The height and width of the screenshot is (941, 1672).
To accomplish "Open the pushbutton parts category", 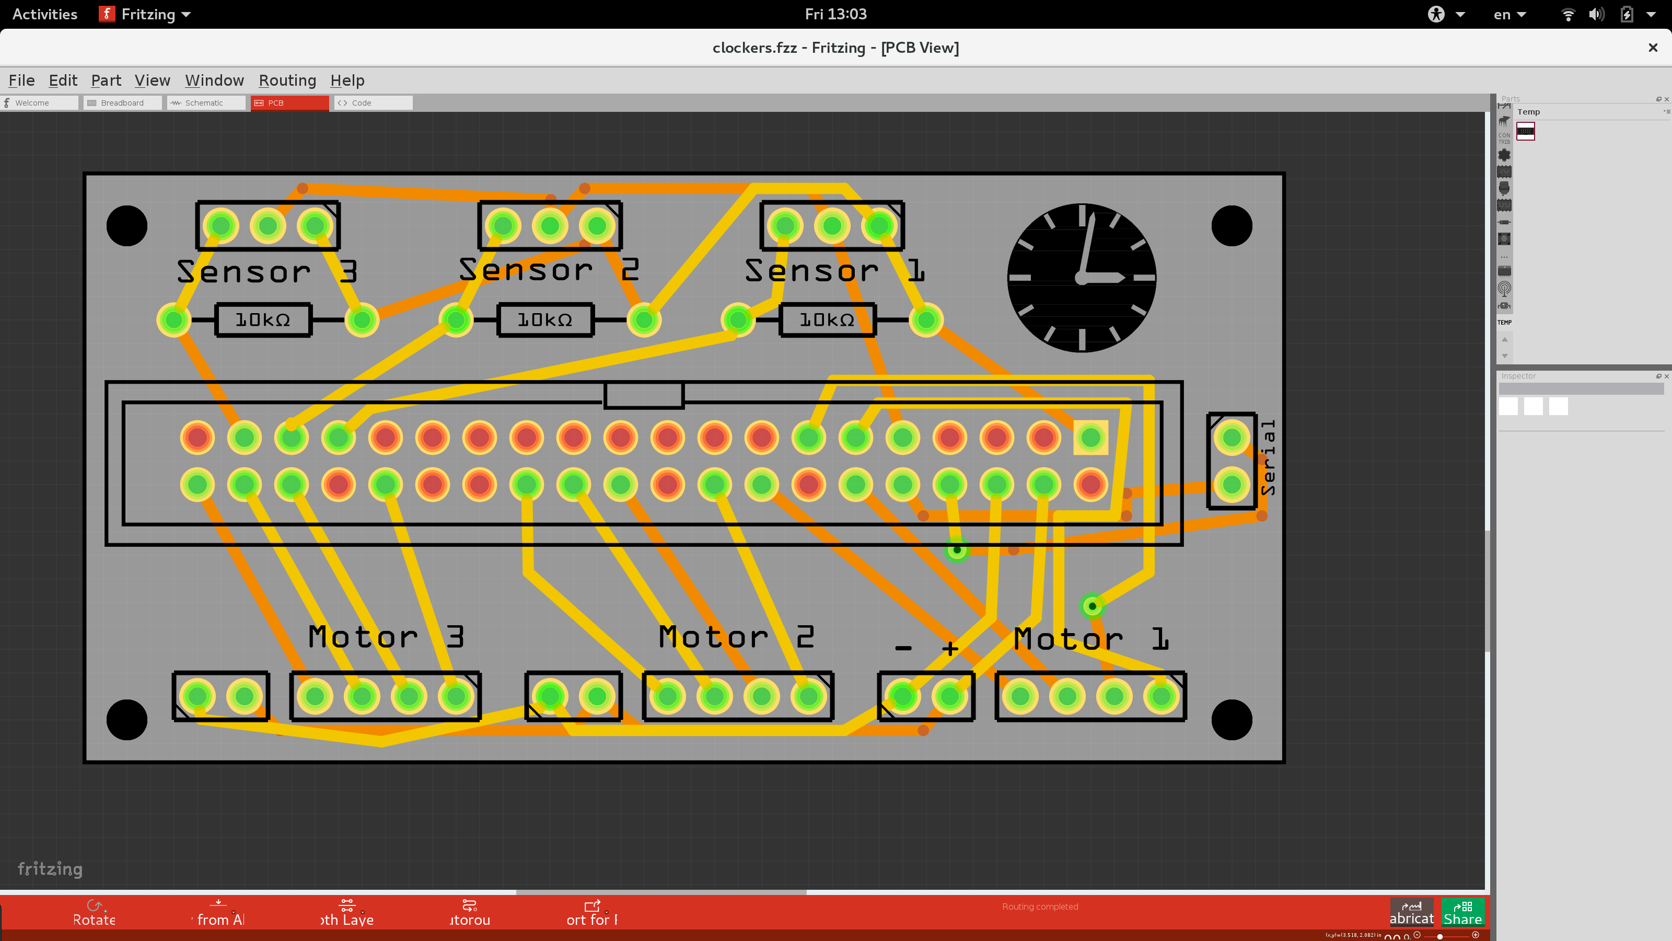I will [x=1505, y=239].
